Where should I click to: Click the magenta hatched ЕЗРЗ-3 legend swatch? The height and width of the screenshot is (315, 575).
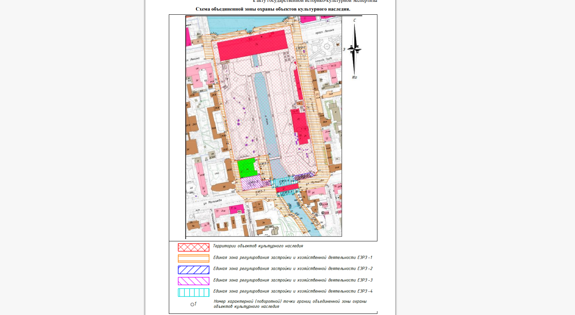[x=193, y=281]
